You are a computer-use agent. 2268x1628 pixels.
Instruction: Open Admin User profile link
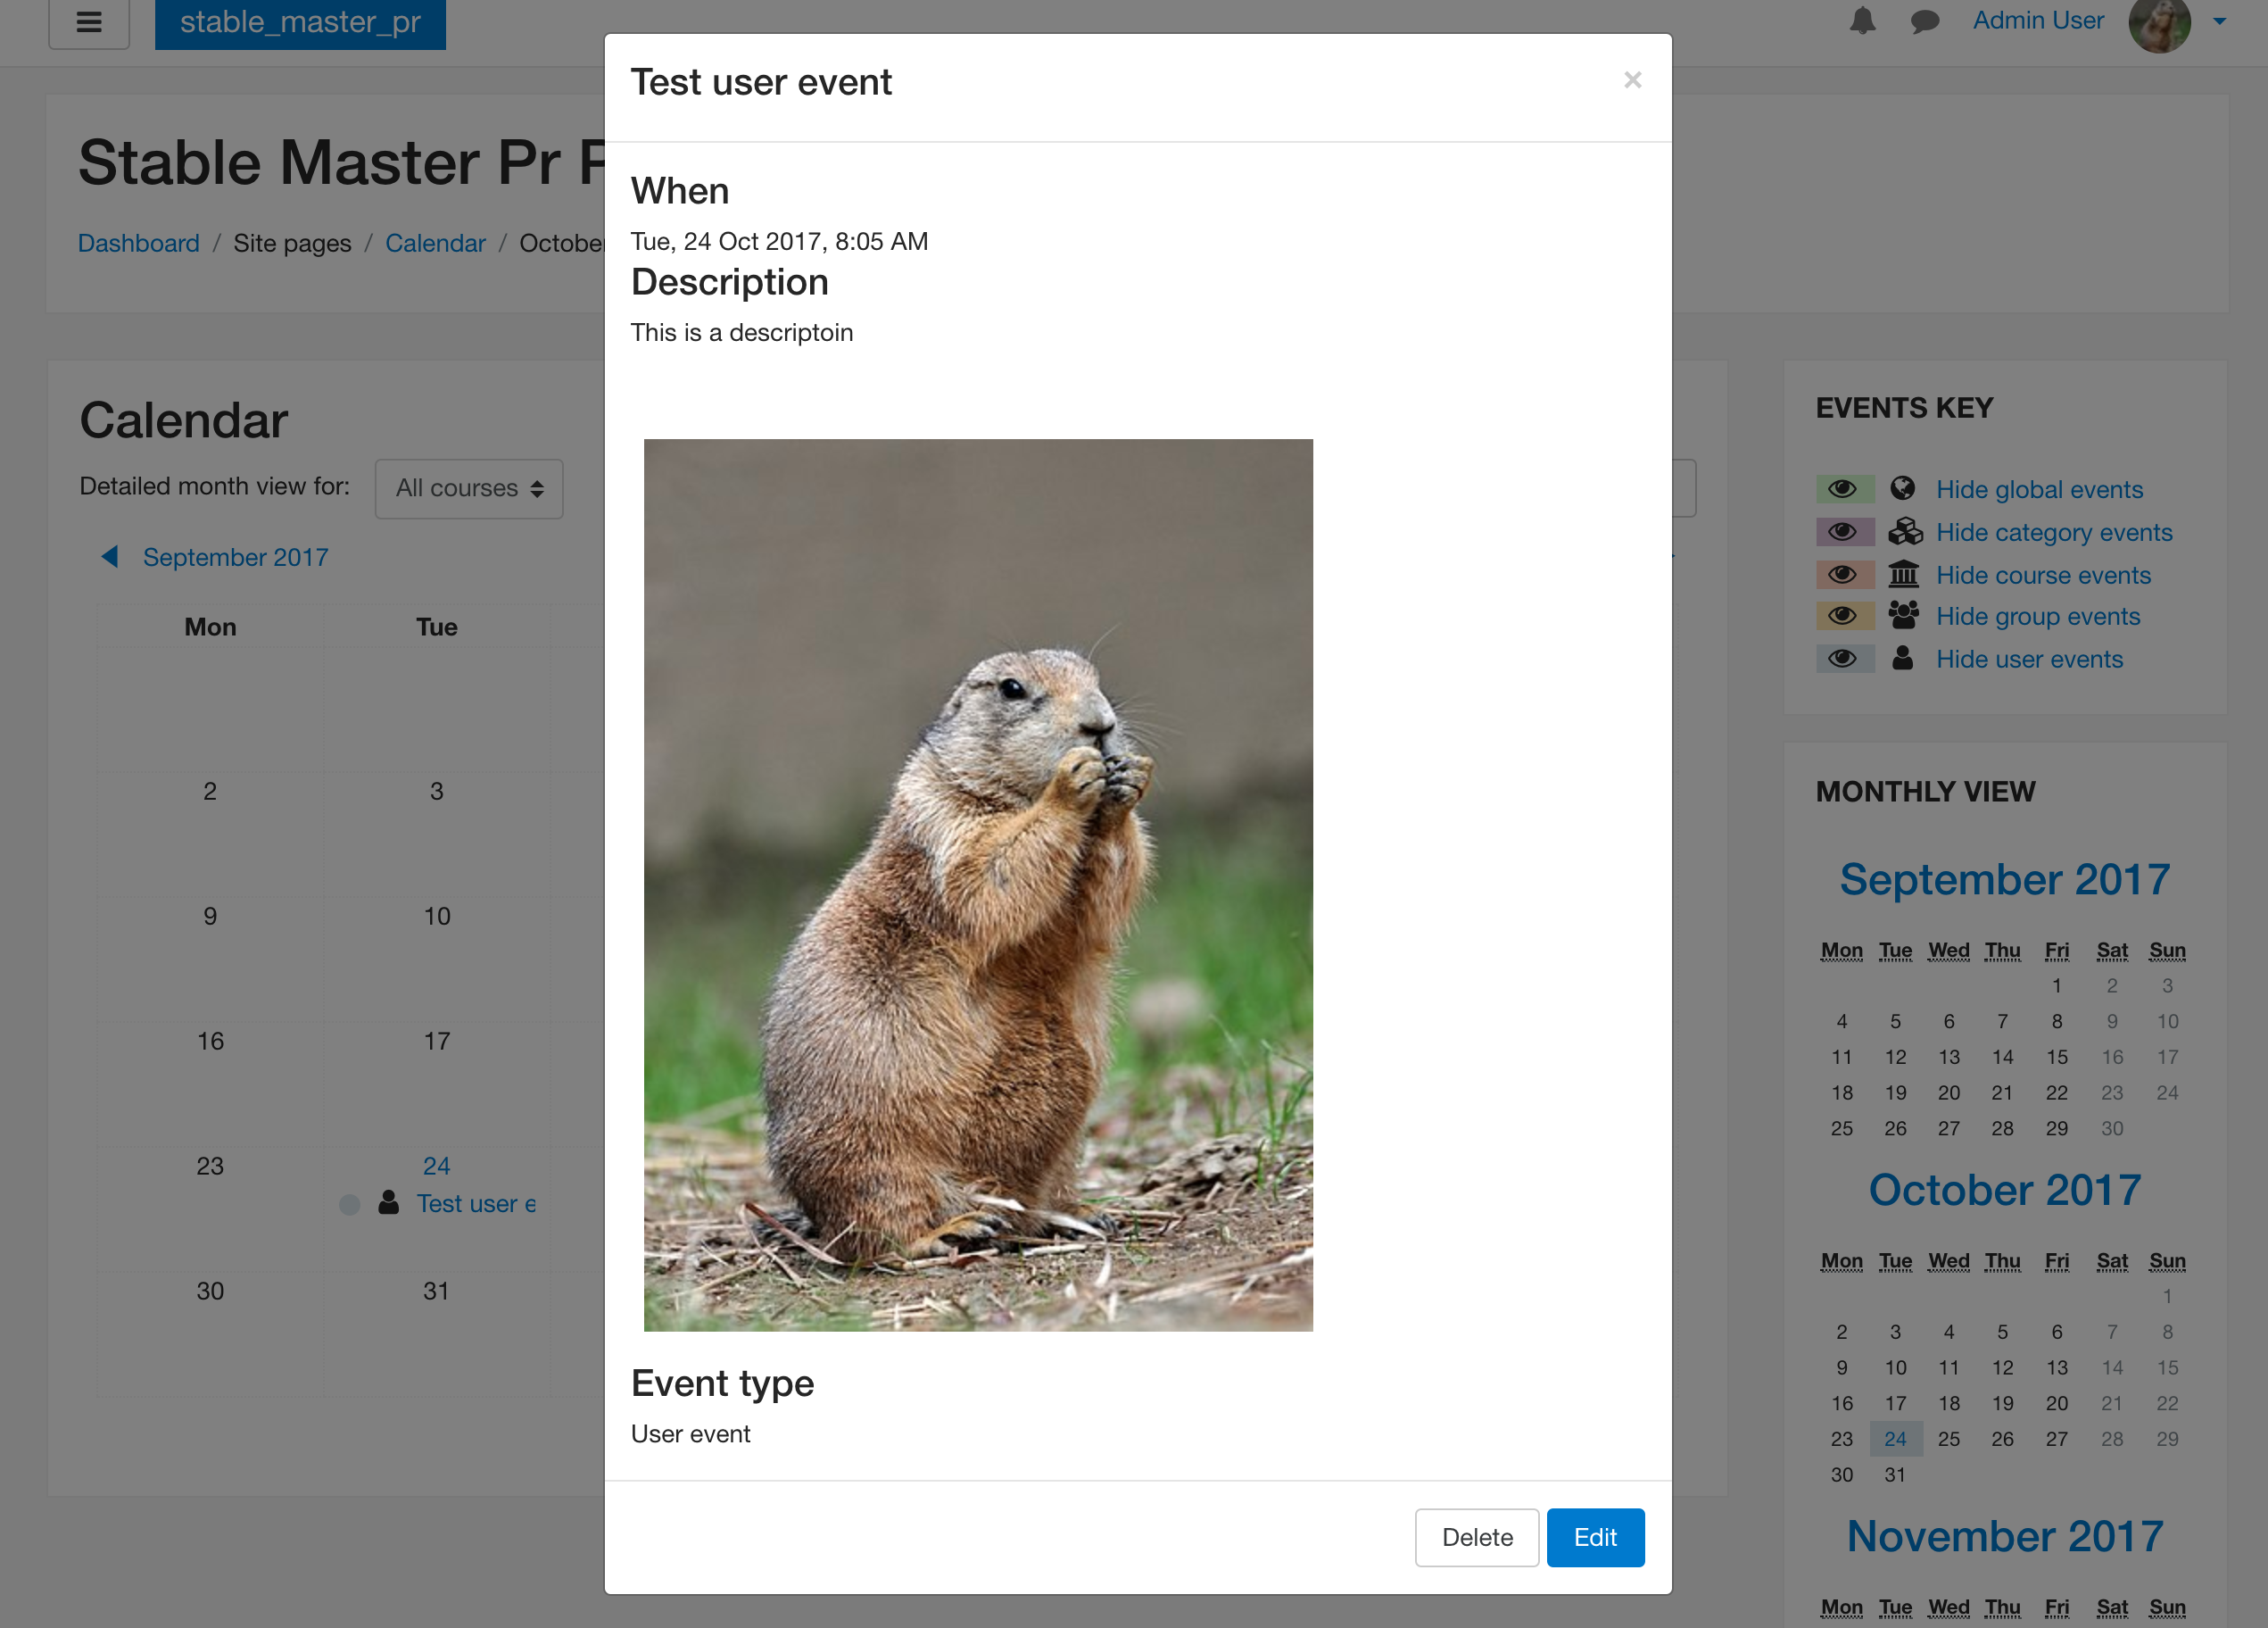[x=2037, y=21]
